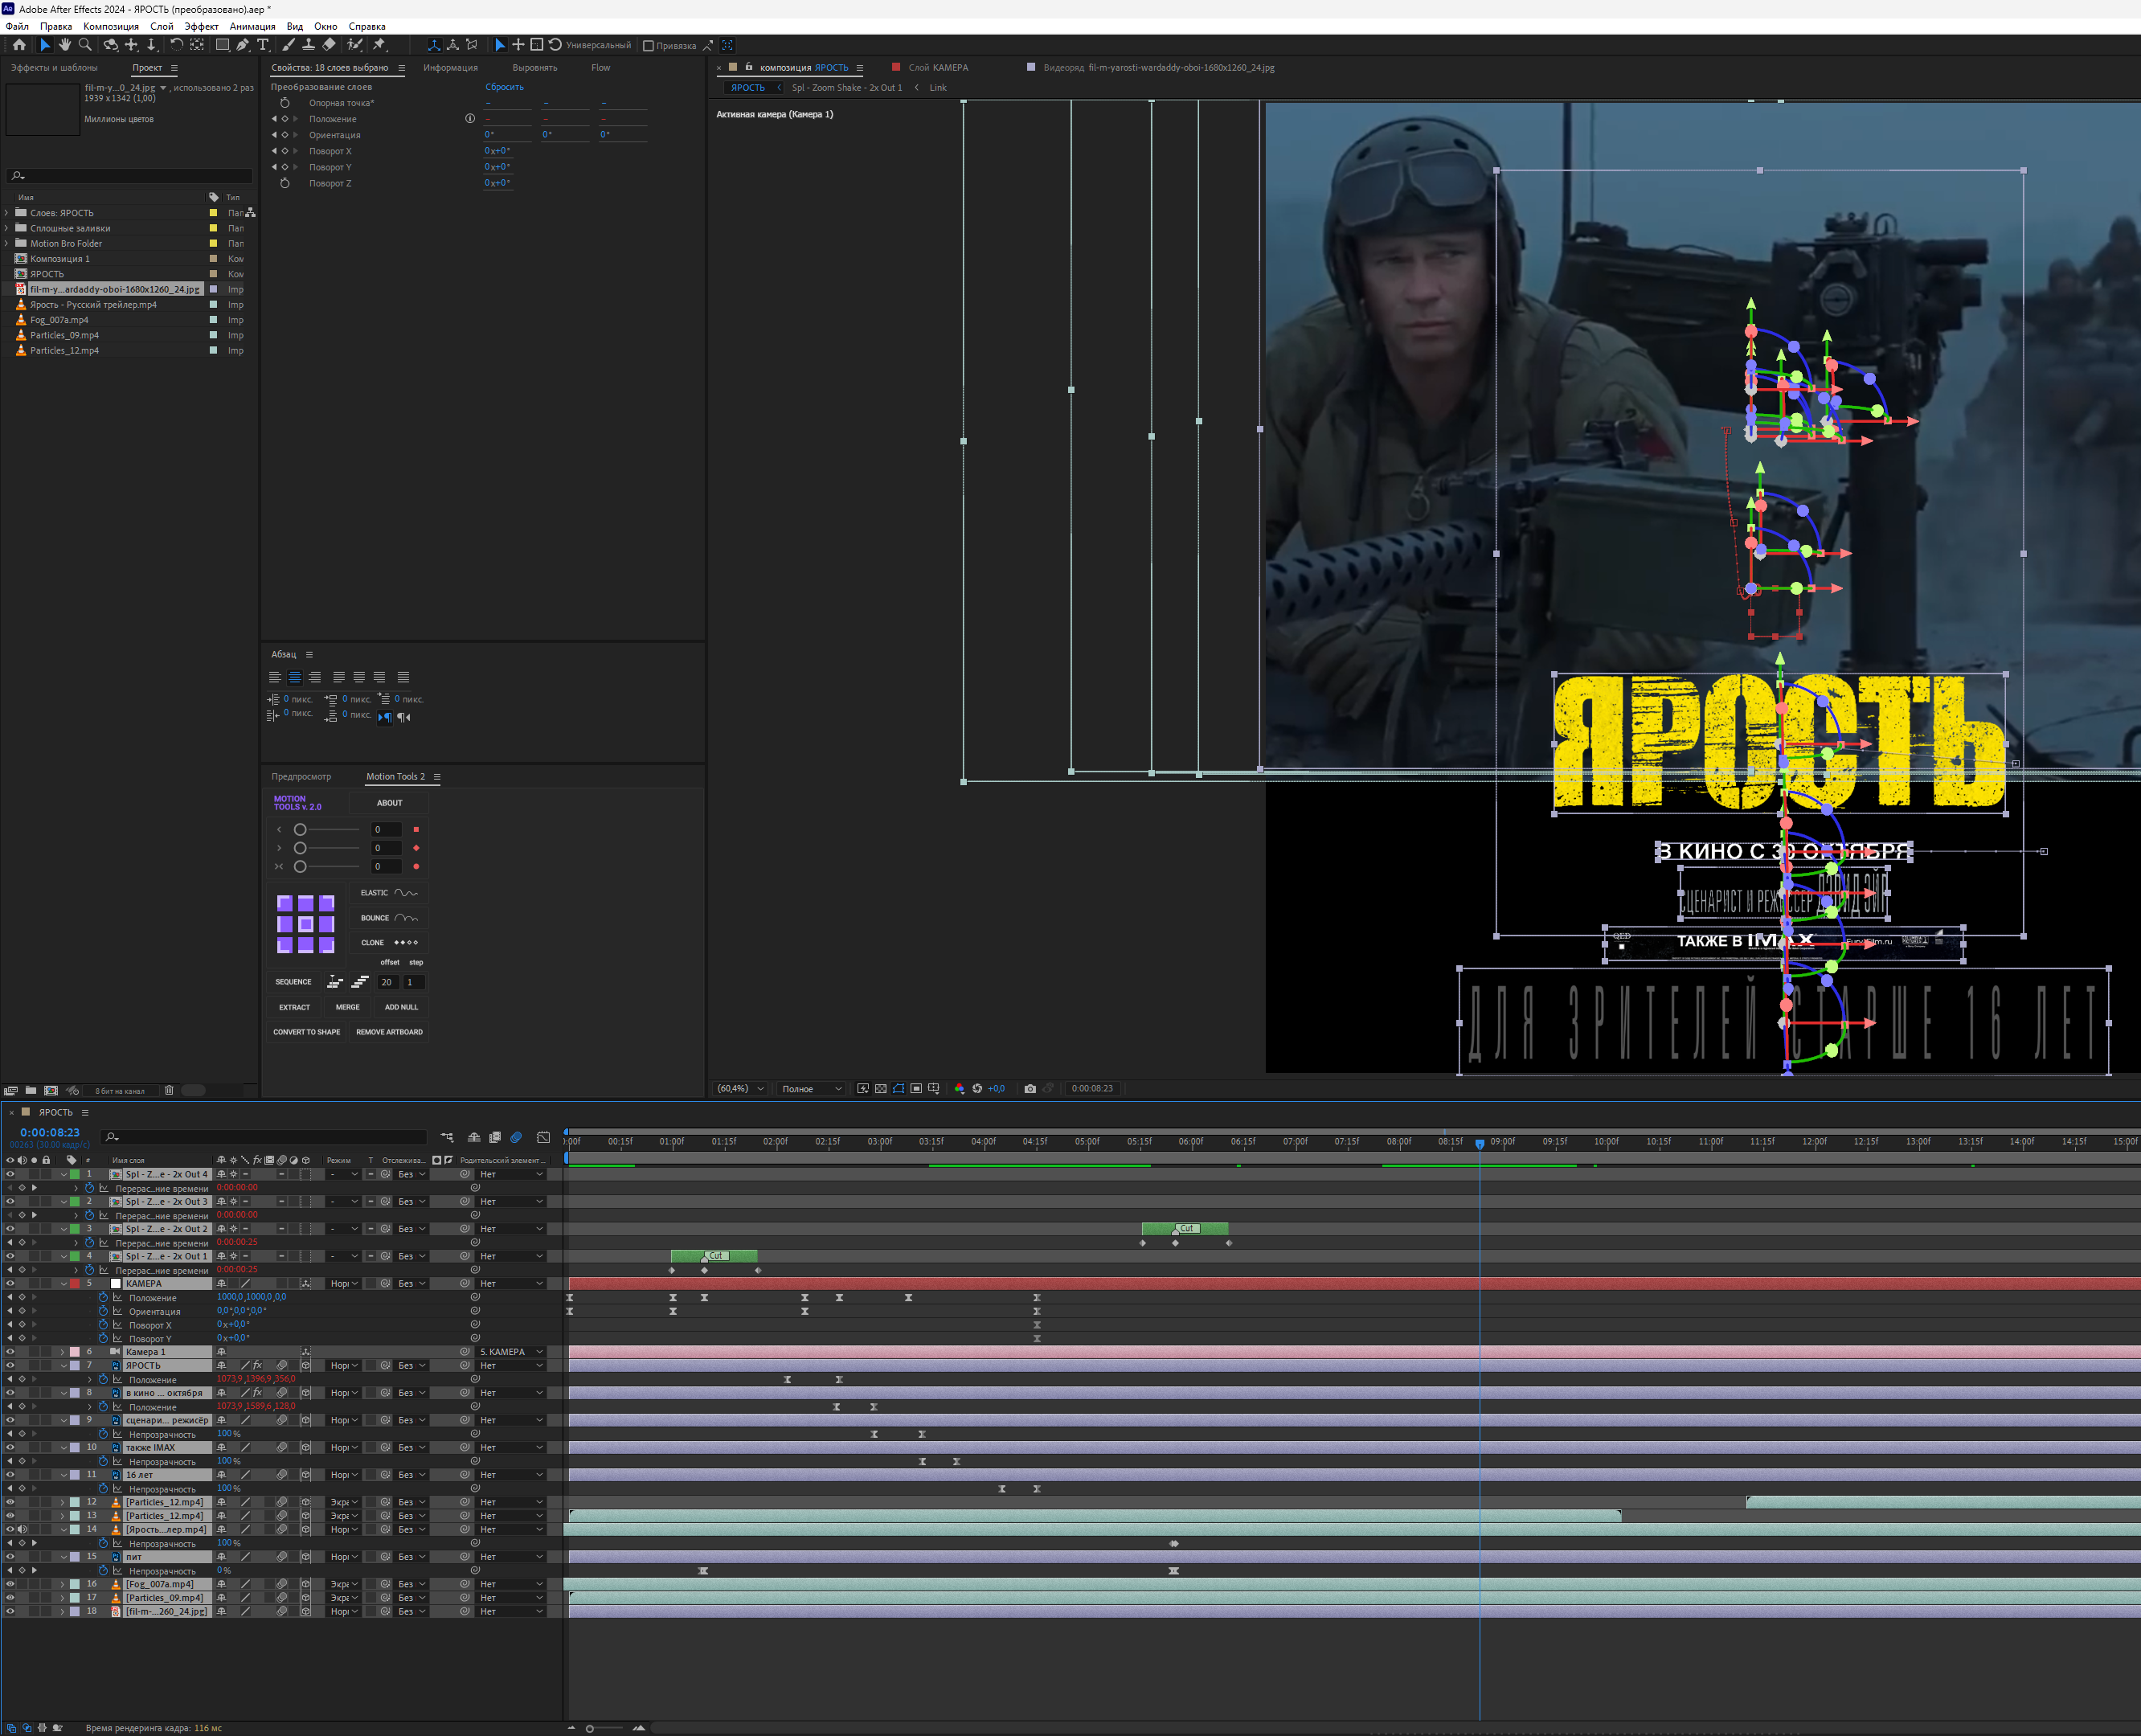Enable the Привязка snapping checkbox
The width and height of the screenshot is (2141, 1736).
648,46
